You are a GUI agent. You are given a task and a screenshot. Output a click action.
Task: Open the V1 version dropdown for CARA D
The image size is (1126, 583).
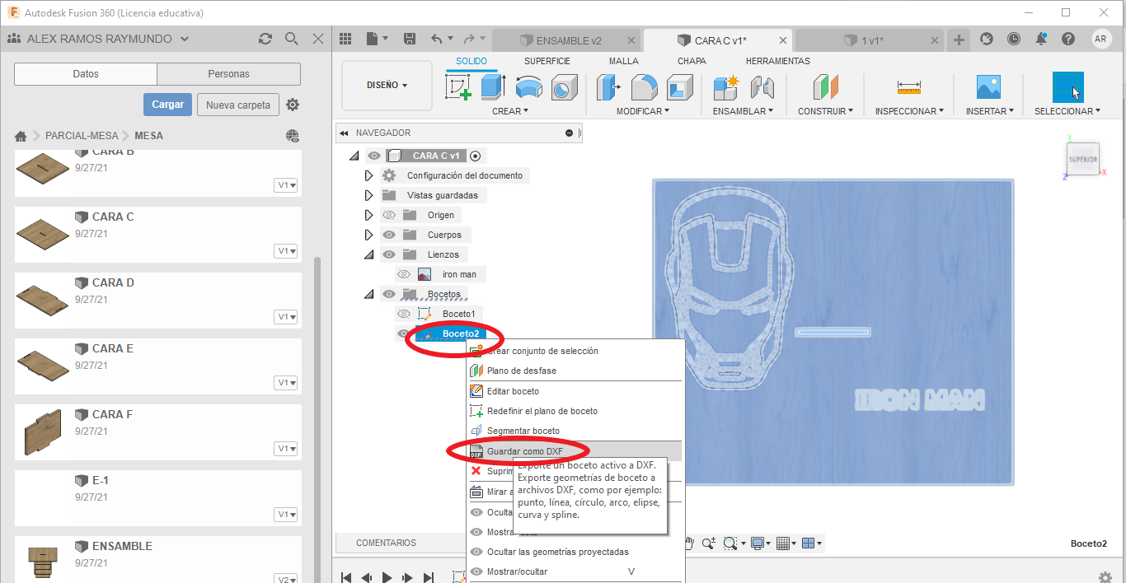pos(286,317)
